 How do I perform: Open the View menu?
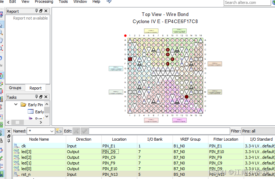[x=25, y=1]
